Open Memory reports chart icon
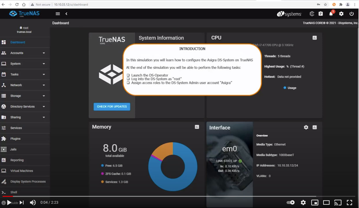 pos(197,127)
